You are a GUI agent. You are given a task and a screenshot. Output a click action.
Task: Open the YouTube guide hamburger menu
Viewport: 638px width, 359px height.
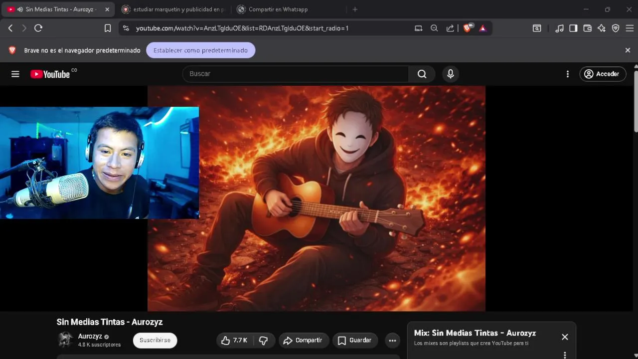pos(15,74)
